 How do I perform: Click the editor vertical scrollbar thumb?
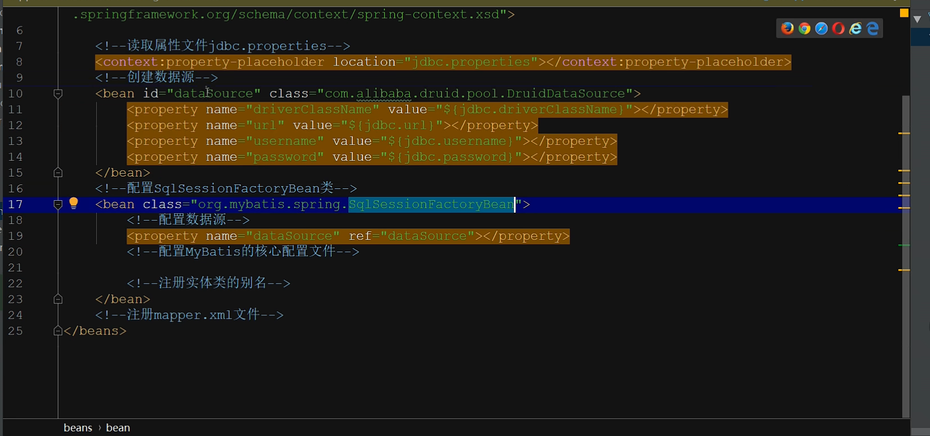tap(906, 257)
